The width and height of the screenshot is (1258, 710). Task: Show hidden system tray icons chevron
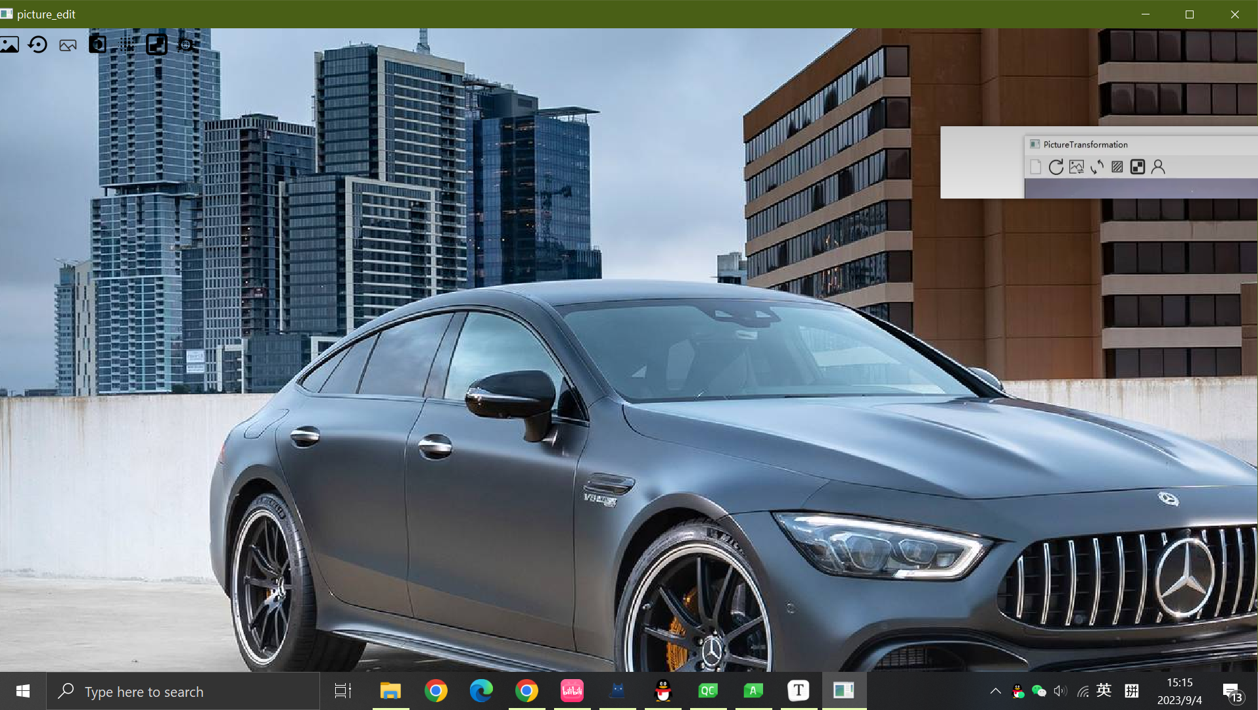[995, 691]
